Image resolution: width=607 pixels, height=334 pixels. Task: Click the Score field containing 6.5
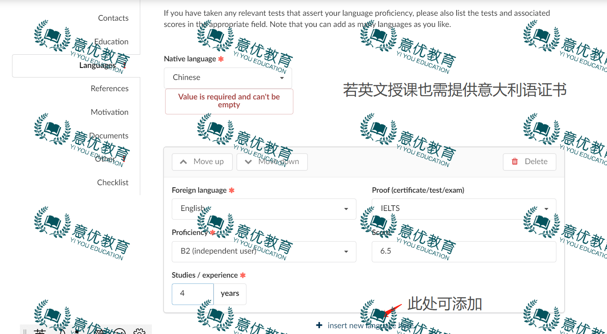pos(463,252)
